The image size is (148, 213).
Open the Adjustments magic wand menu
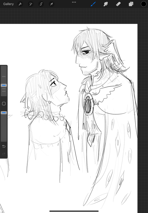point(31,4)
